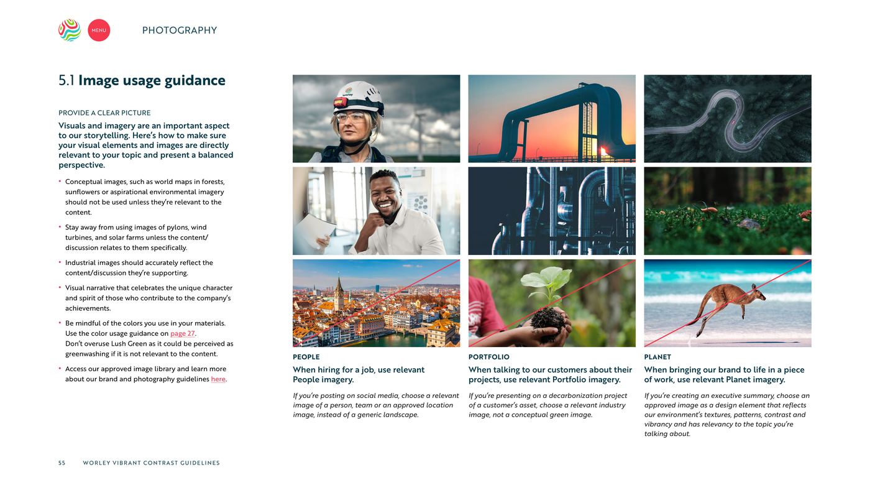
Task: Click the PHOTOGRAPHY section header
Action: [x=180, y=30]
